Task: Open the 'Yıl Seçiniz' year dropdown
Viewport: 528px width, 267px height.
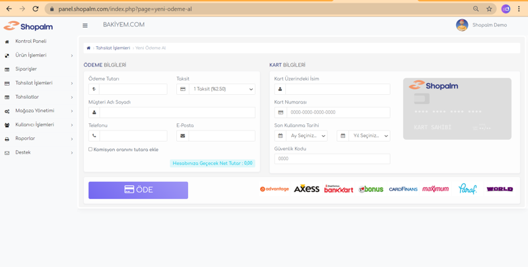Action: tap(369, 136)
